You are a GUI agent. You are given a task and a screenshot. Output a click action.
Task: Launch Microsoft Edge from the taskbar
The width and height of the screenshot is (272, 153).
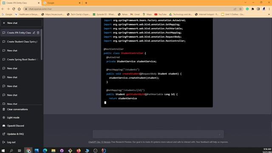tap(45, 150)
